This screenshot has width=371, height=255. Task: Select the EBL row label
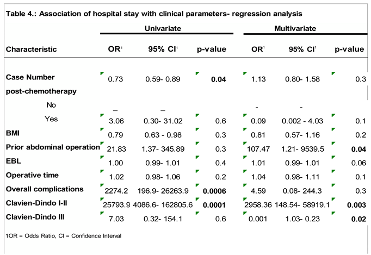(x=14, y=161)
